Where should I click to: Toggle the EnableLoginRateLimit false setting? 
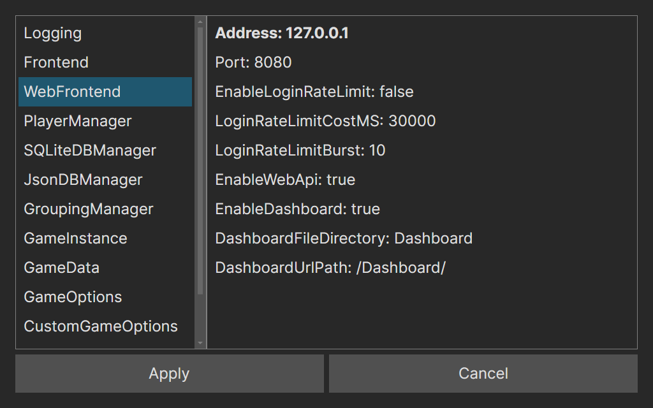314,92
